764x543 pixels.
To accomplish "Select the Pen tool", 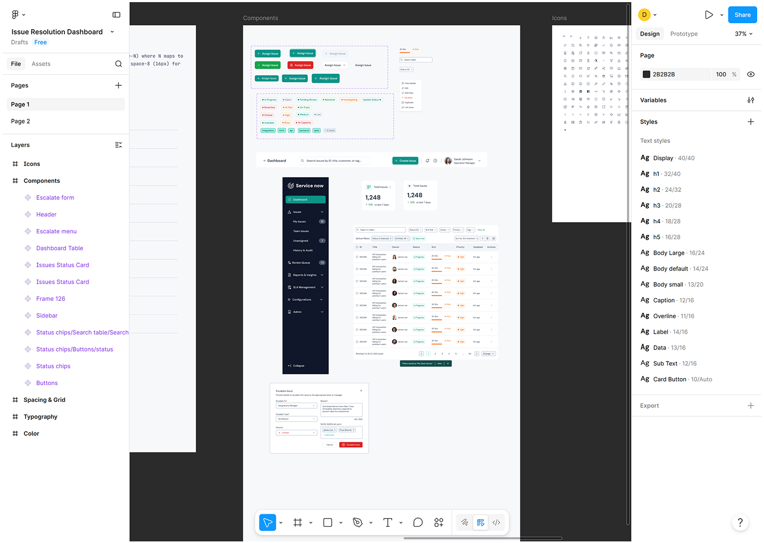I will [358, 523].
